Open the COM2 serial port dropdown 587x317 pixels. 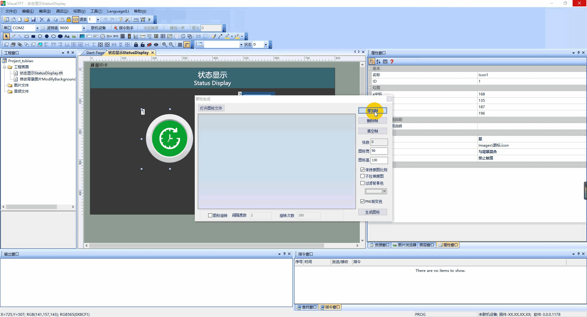[37, 28]
